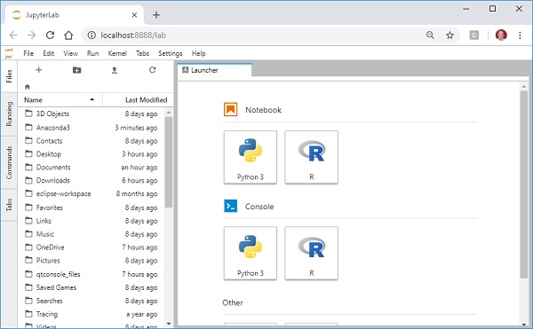The image size is (533, 329).
Task: Open the Chrome three-dot menu
Action: point(520,35)
